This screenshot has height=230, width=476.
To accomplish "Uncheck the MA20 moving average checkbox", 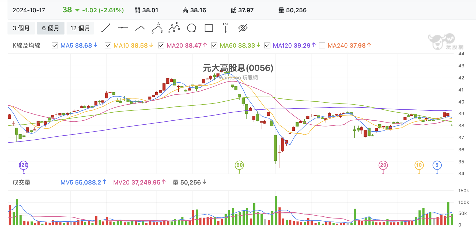I will pos(161,45).
